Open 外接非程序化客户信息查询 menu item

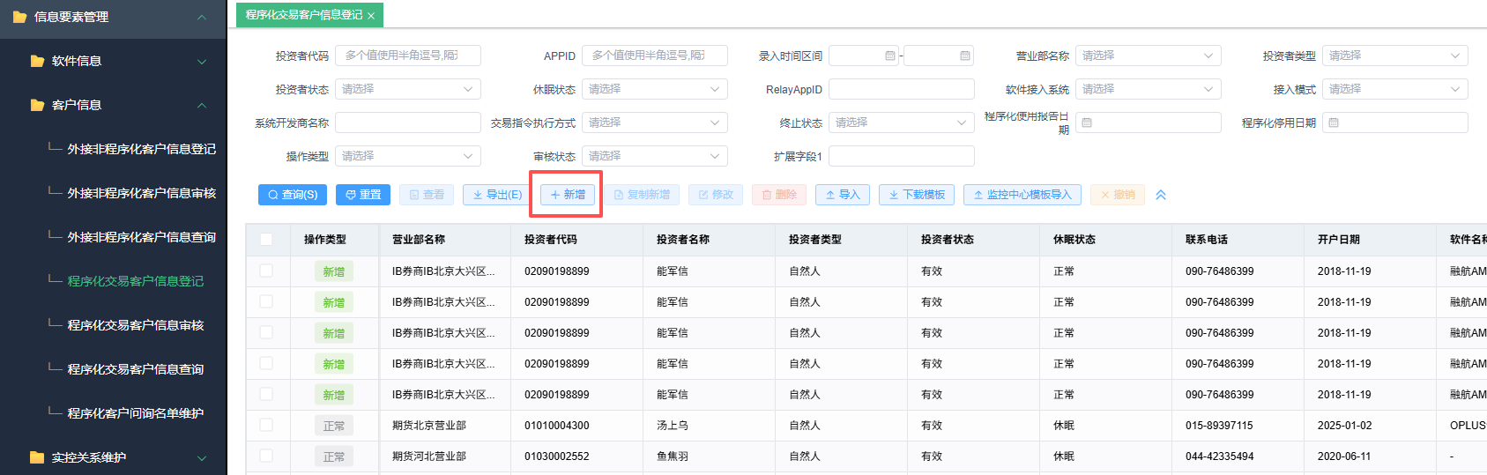[141, 237]
